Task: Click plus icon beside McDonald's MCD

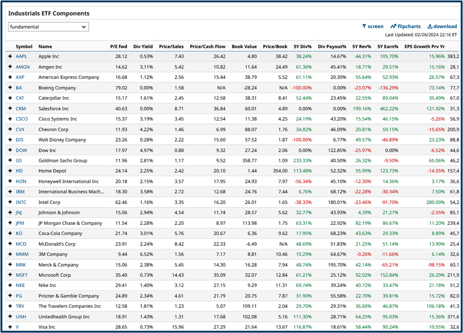Action: click(10, 244)
